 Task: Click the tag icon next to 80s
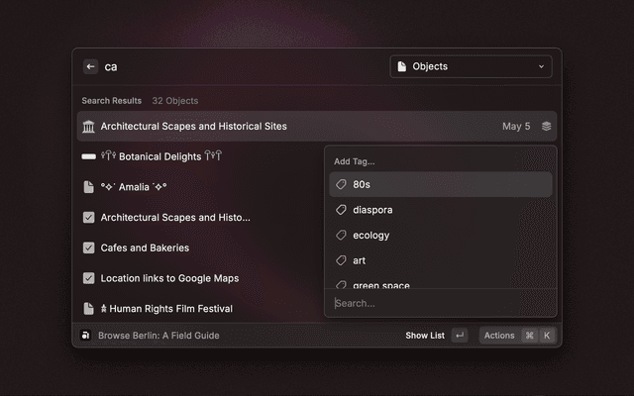click(341, 185)
